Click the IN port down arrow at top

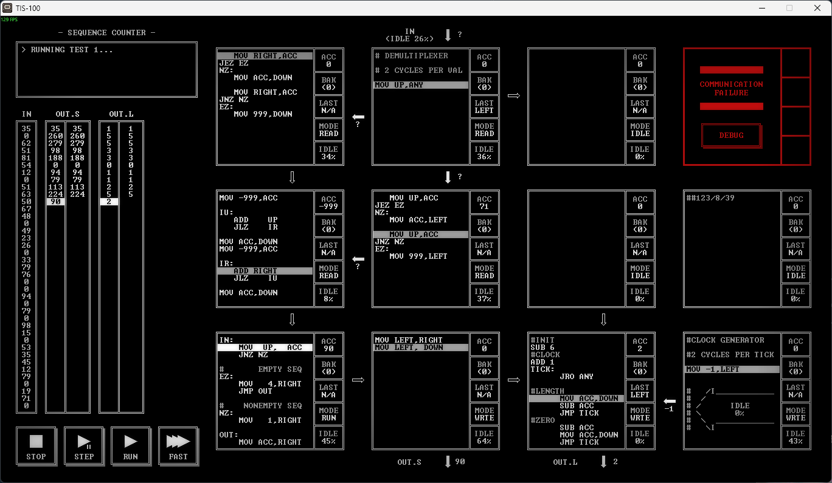coord(448,35)
